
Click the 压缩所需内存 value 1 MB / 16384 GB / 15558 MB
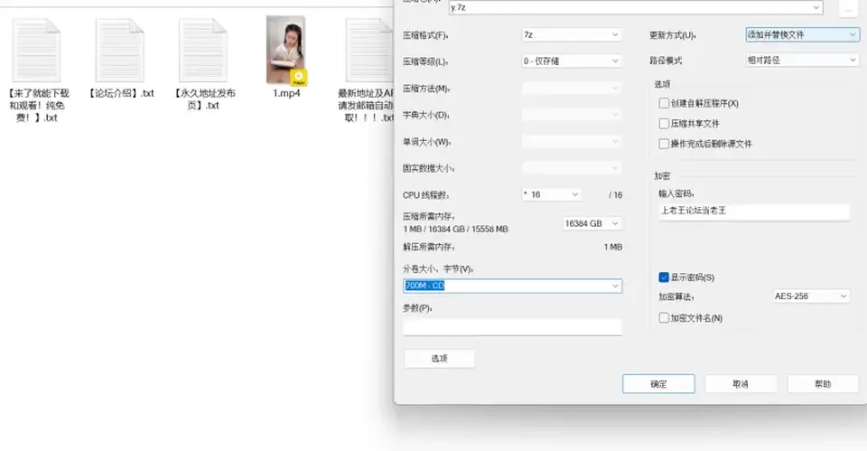455,229
